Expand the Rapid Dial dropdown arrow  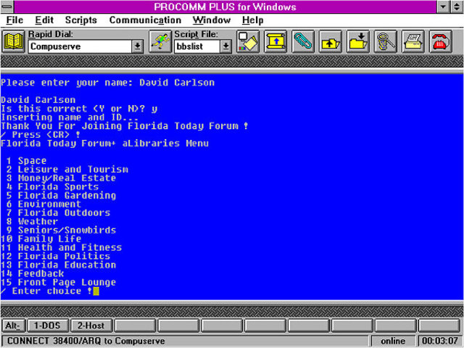click(137, 46)
